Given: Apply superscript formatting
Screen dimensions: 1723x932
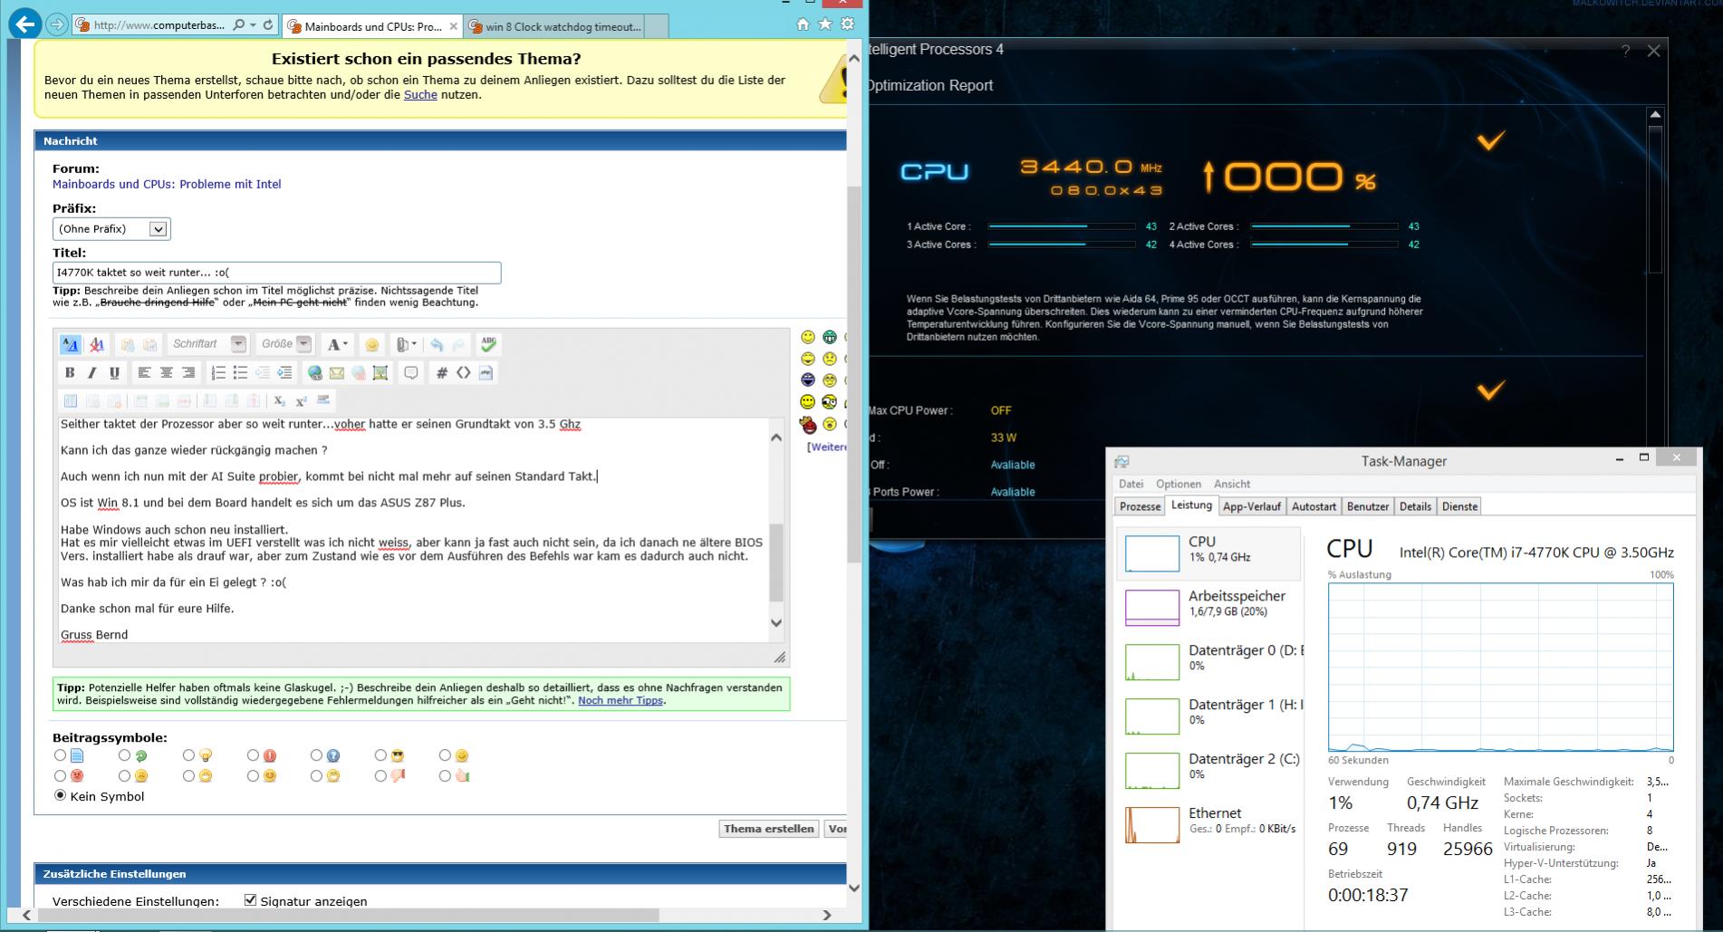Looking at the screenshot, I should (x=301, y=400).
